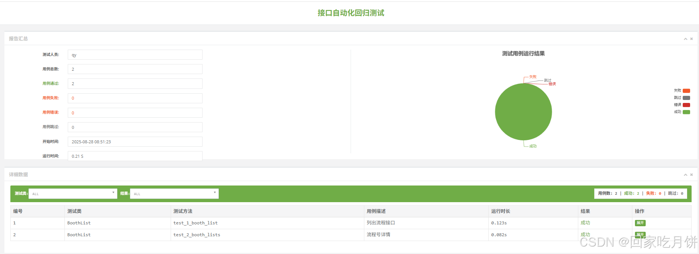This screenshot has width=699, height=254.
Task: Click the 测试用例运行结果 chart title
Action: [x=523, y=54]
